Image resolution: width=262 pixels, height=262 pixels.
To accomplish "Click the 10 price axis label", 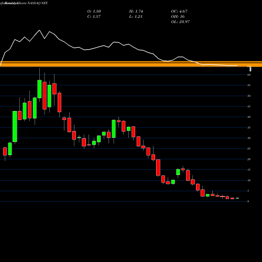I will click(249, 180).
